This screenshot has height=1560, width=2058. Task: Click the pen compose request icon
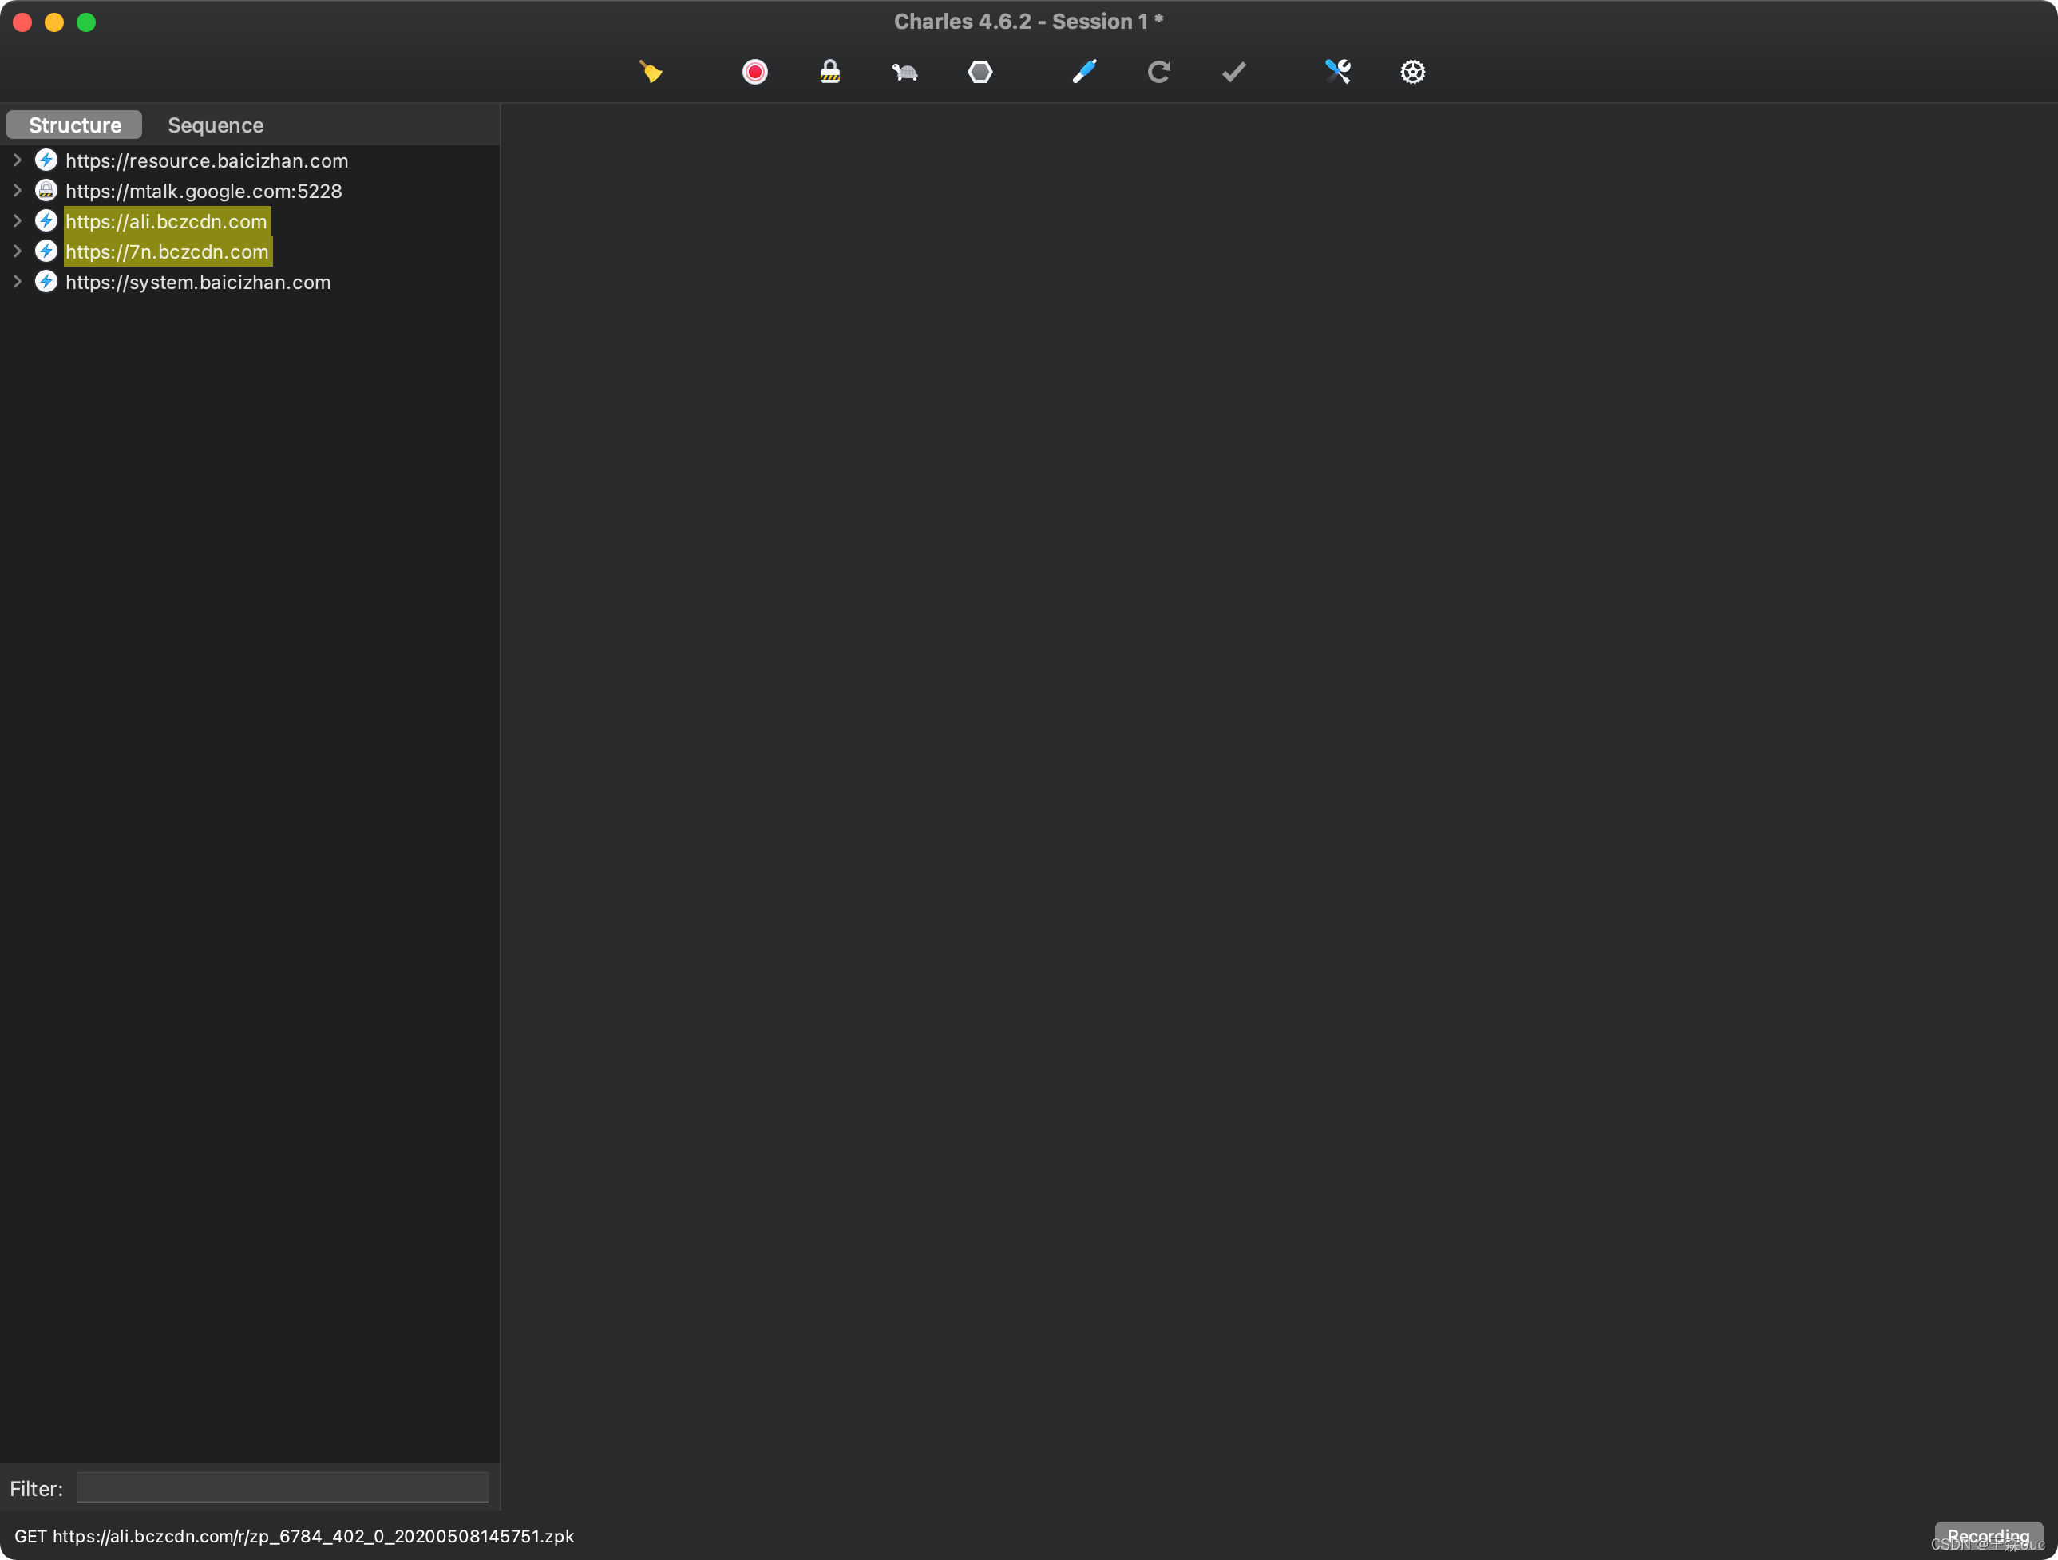pos(1084,72)
